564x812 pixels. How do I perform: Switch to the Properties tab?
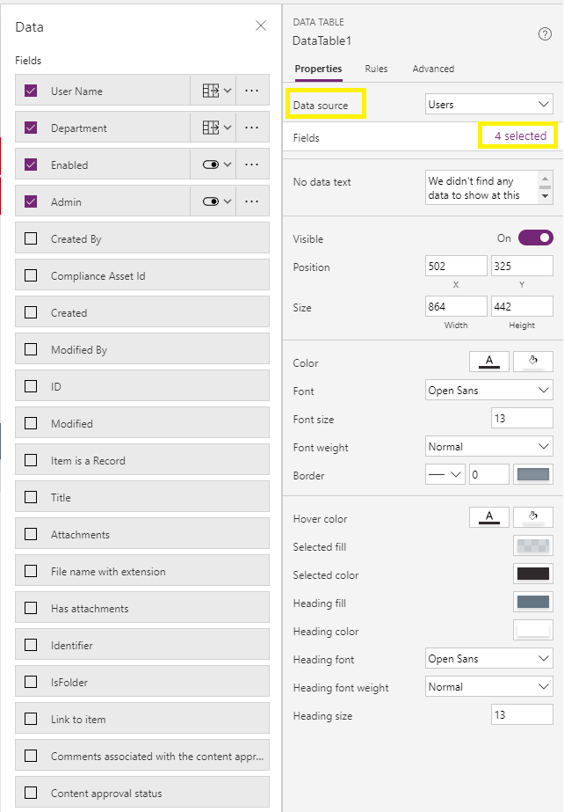pos(318,69)
